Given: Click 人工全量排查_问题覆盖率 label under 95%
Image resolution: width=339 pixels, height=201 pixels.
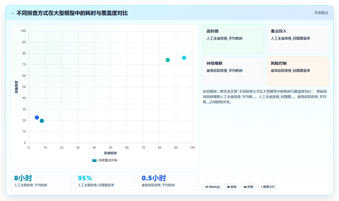Looking at the screenshot, I should pyautogui.click(x=96, y=185).
